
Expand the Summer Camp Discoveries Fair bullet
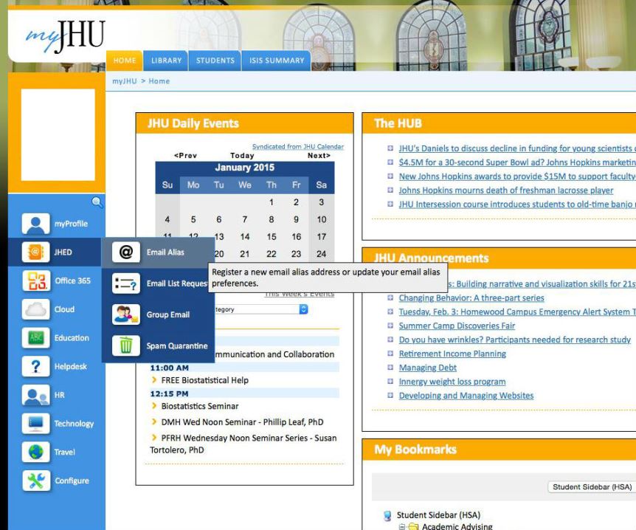tap(390, 326)
